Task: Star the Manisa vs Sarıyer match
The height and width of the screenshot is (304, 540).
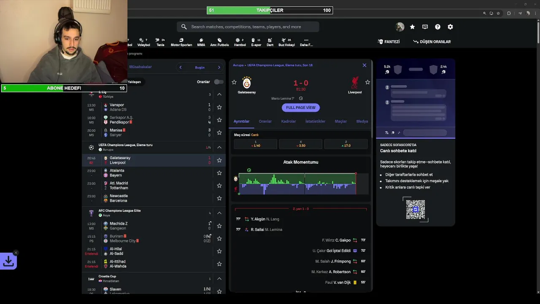Action: pos(219,133)
